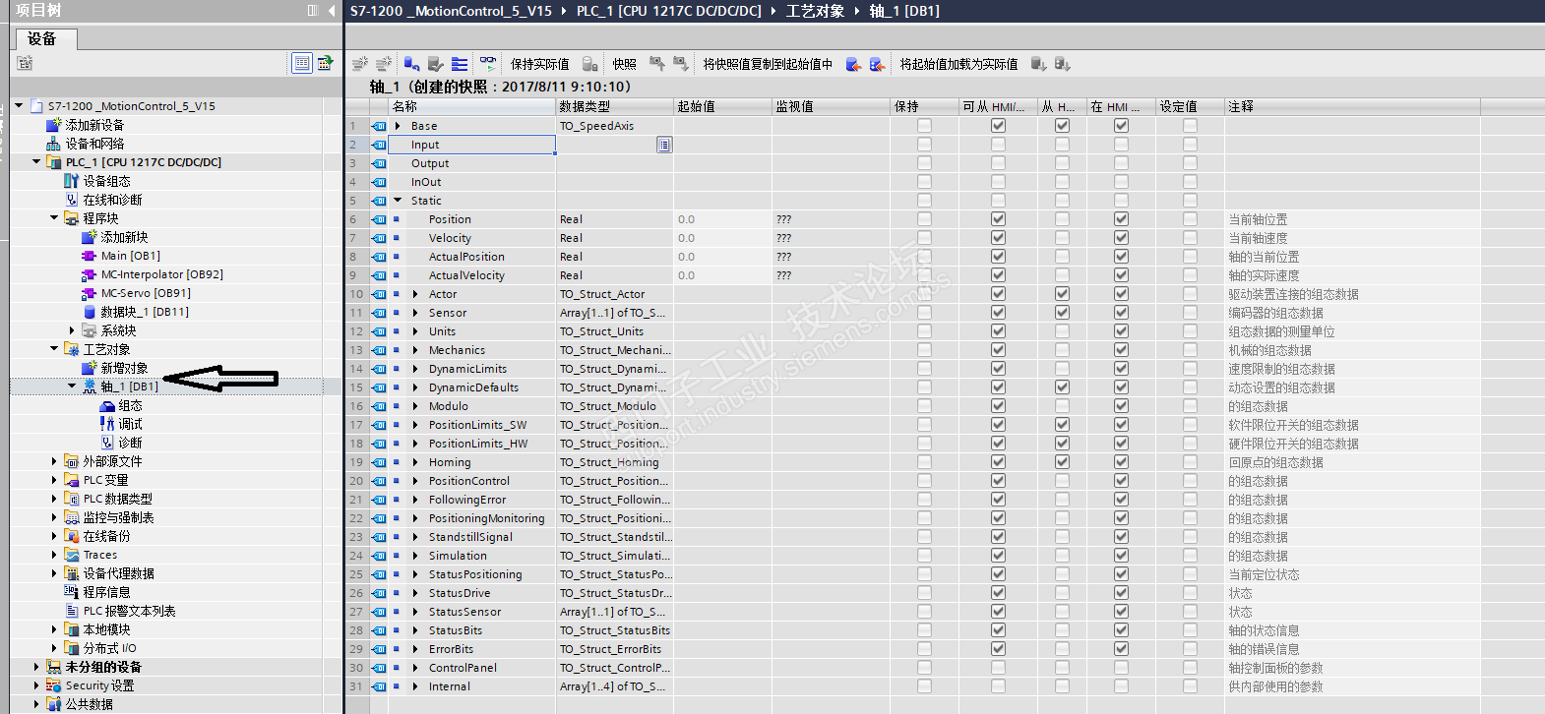Click the insert row icon in toolbar

pyautogui.click(x=359, y=64)
